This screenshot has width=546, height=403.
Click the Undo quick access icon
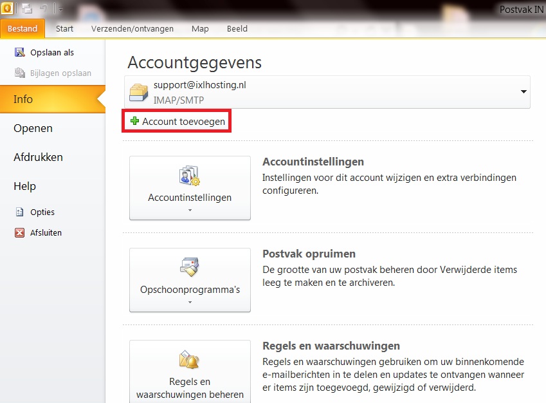click(44, 8)
